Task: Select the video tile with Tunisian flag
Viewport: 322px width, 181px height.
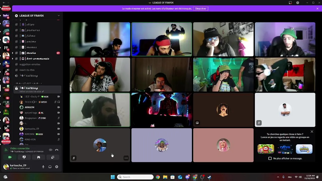Action: [x=100, y=75]
